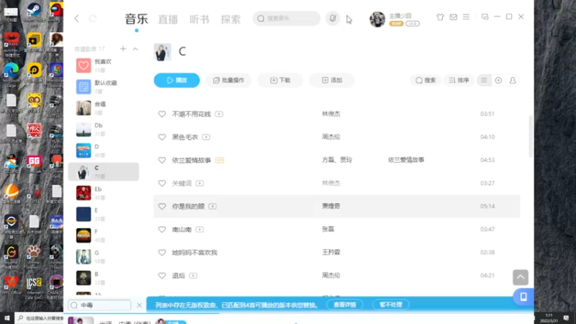Open the listen-to-identify song icon
Image resolution: width=576 pixels, height=324 pixels.
[333, 18]
